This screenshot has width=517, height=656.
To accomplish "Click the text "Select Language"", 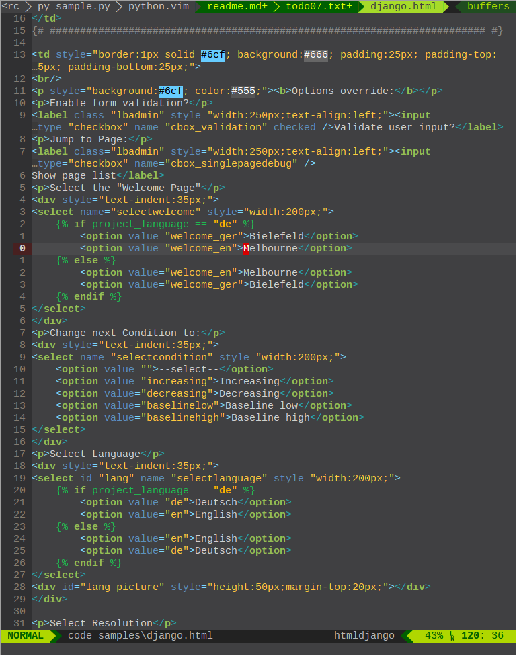I will 95,455.
